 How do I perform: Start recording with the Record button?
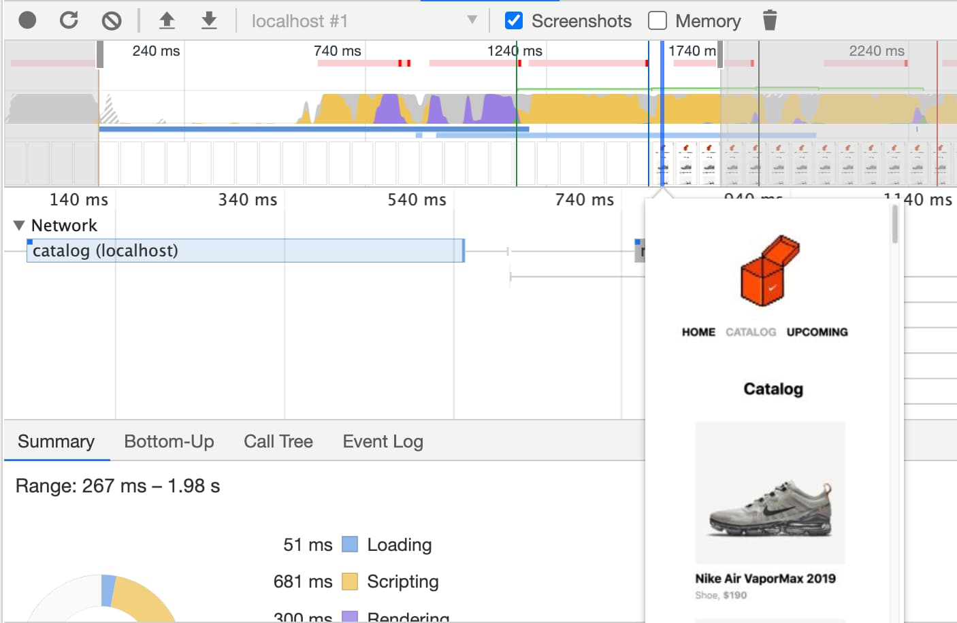(x=27, y=20)
